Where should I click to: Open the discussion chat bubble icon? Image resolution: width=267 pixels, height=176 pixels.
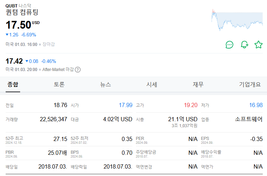[x=229, y=45]
